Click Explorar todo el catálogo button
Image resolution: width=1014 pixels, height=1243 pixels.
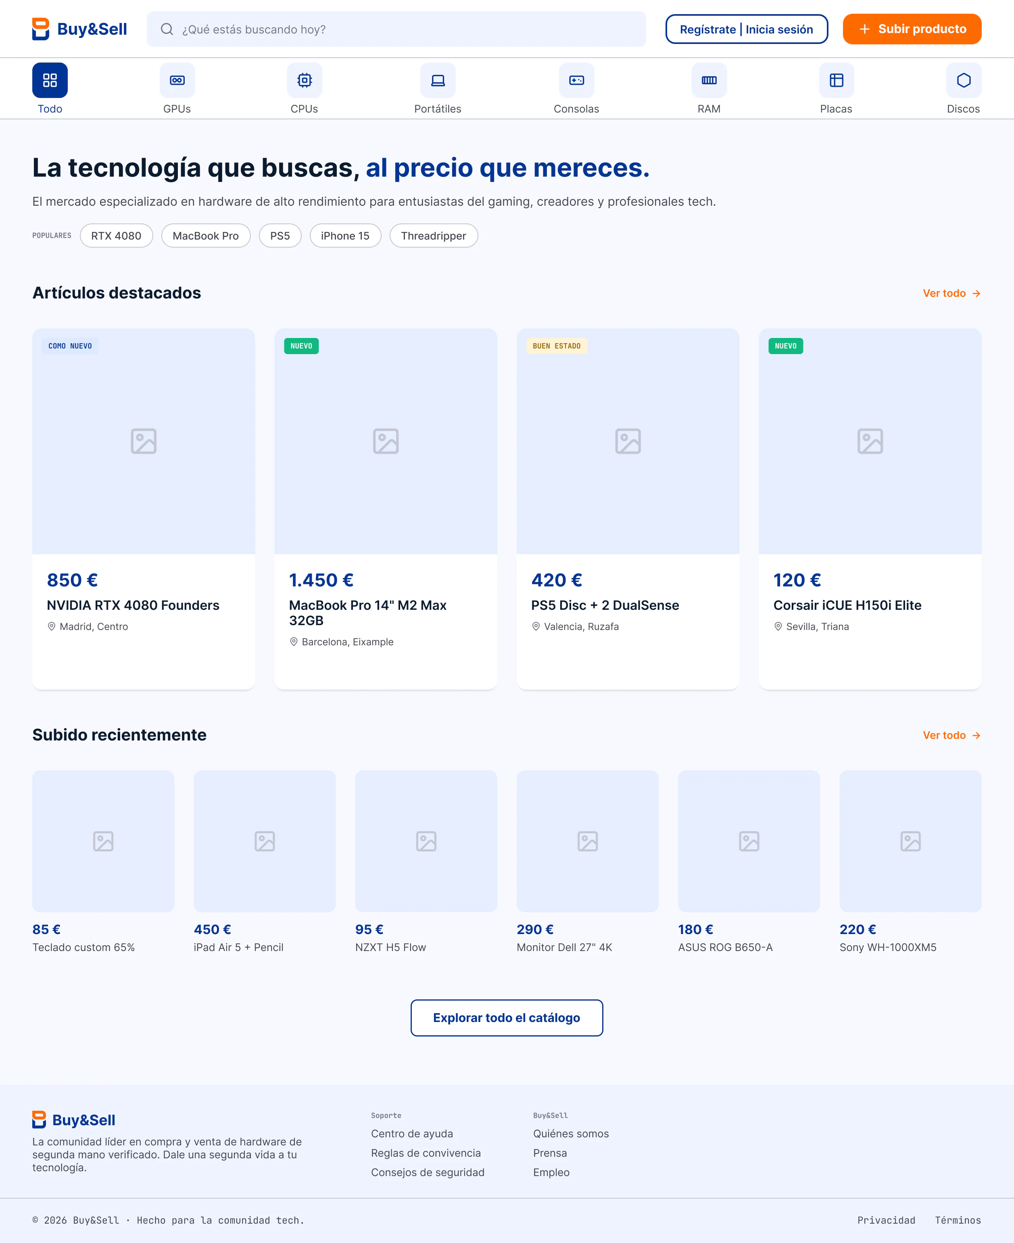507,1018
